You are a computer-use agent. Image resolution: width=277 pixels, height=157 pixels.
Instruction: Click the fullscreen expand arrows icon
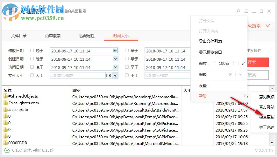(x=244, y=63)
